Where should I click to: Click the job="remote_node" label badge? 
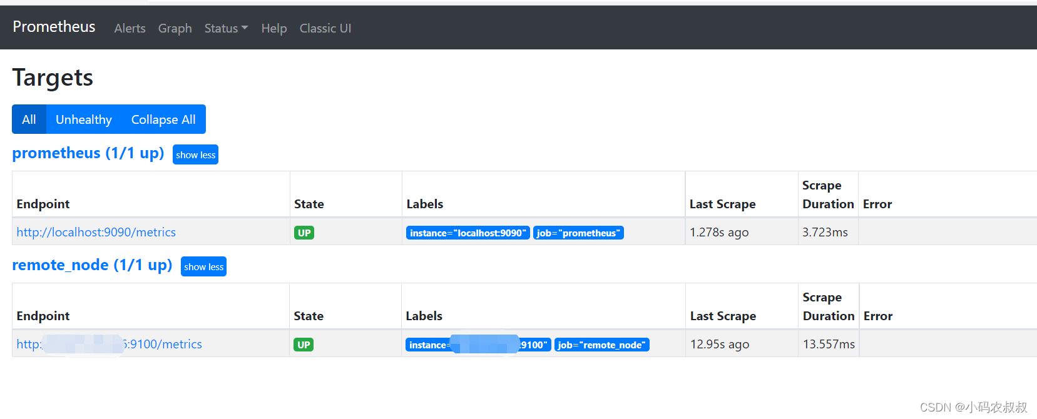pyautogui.click(x=601, y=345)
